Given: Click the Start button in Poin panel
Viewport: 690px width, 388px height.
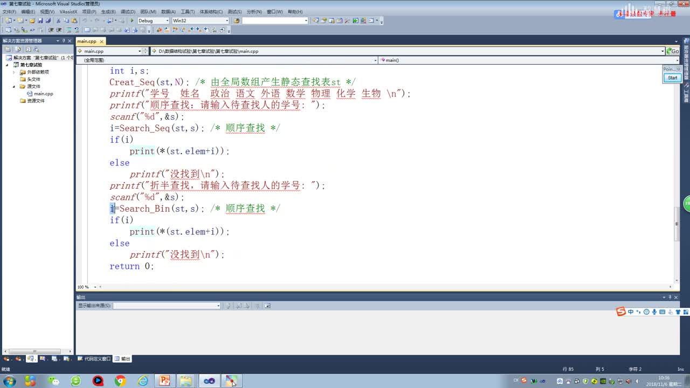Looking at the screenshot, I should [672, 78].
